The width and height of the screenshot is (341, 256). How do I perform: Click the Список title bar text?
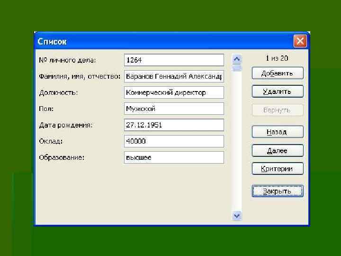pos(52,41)
